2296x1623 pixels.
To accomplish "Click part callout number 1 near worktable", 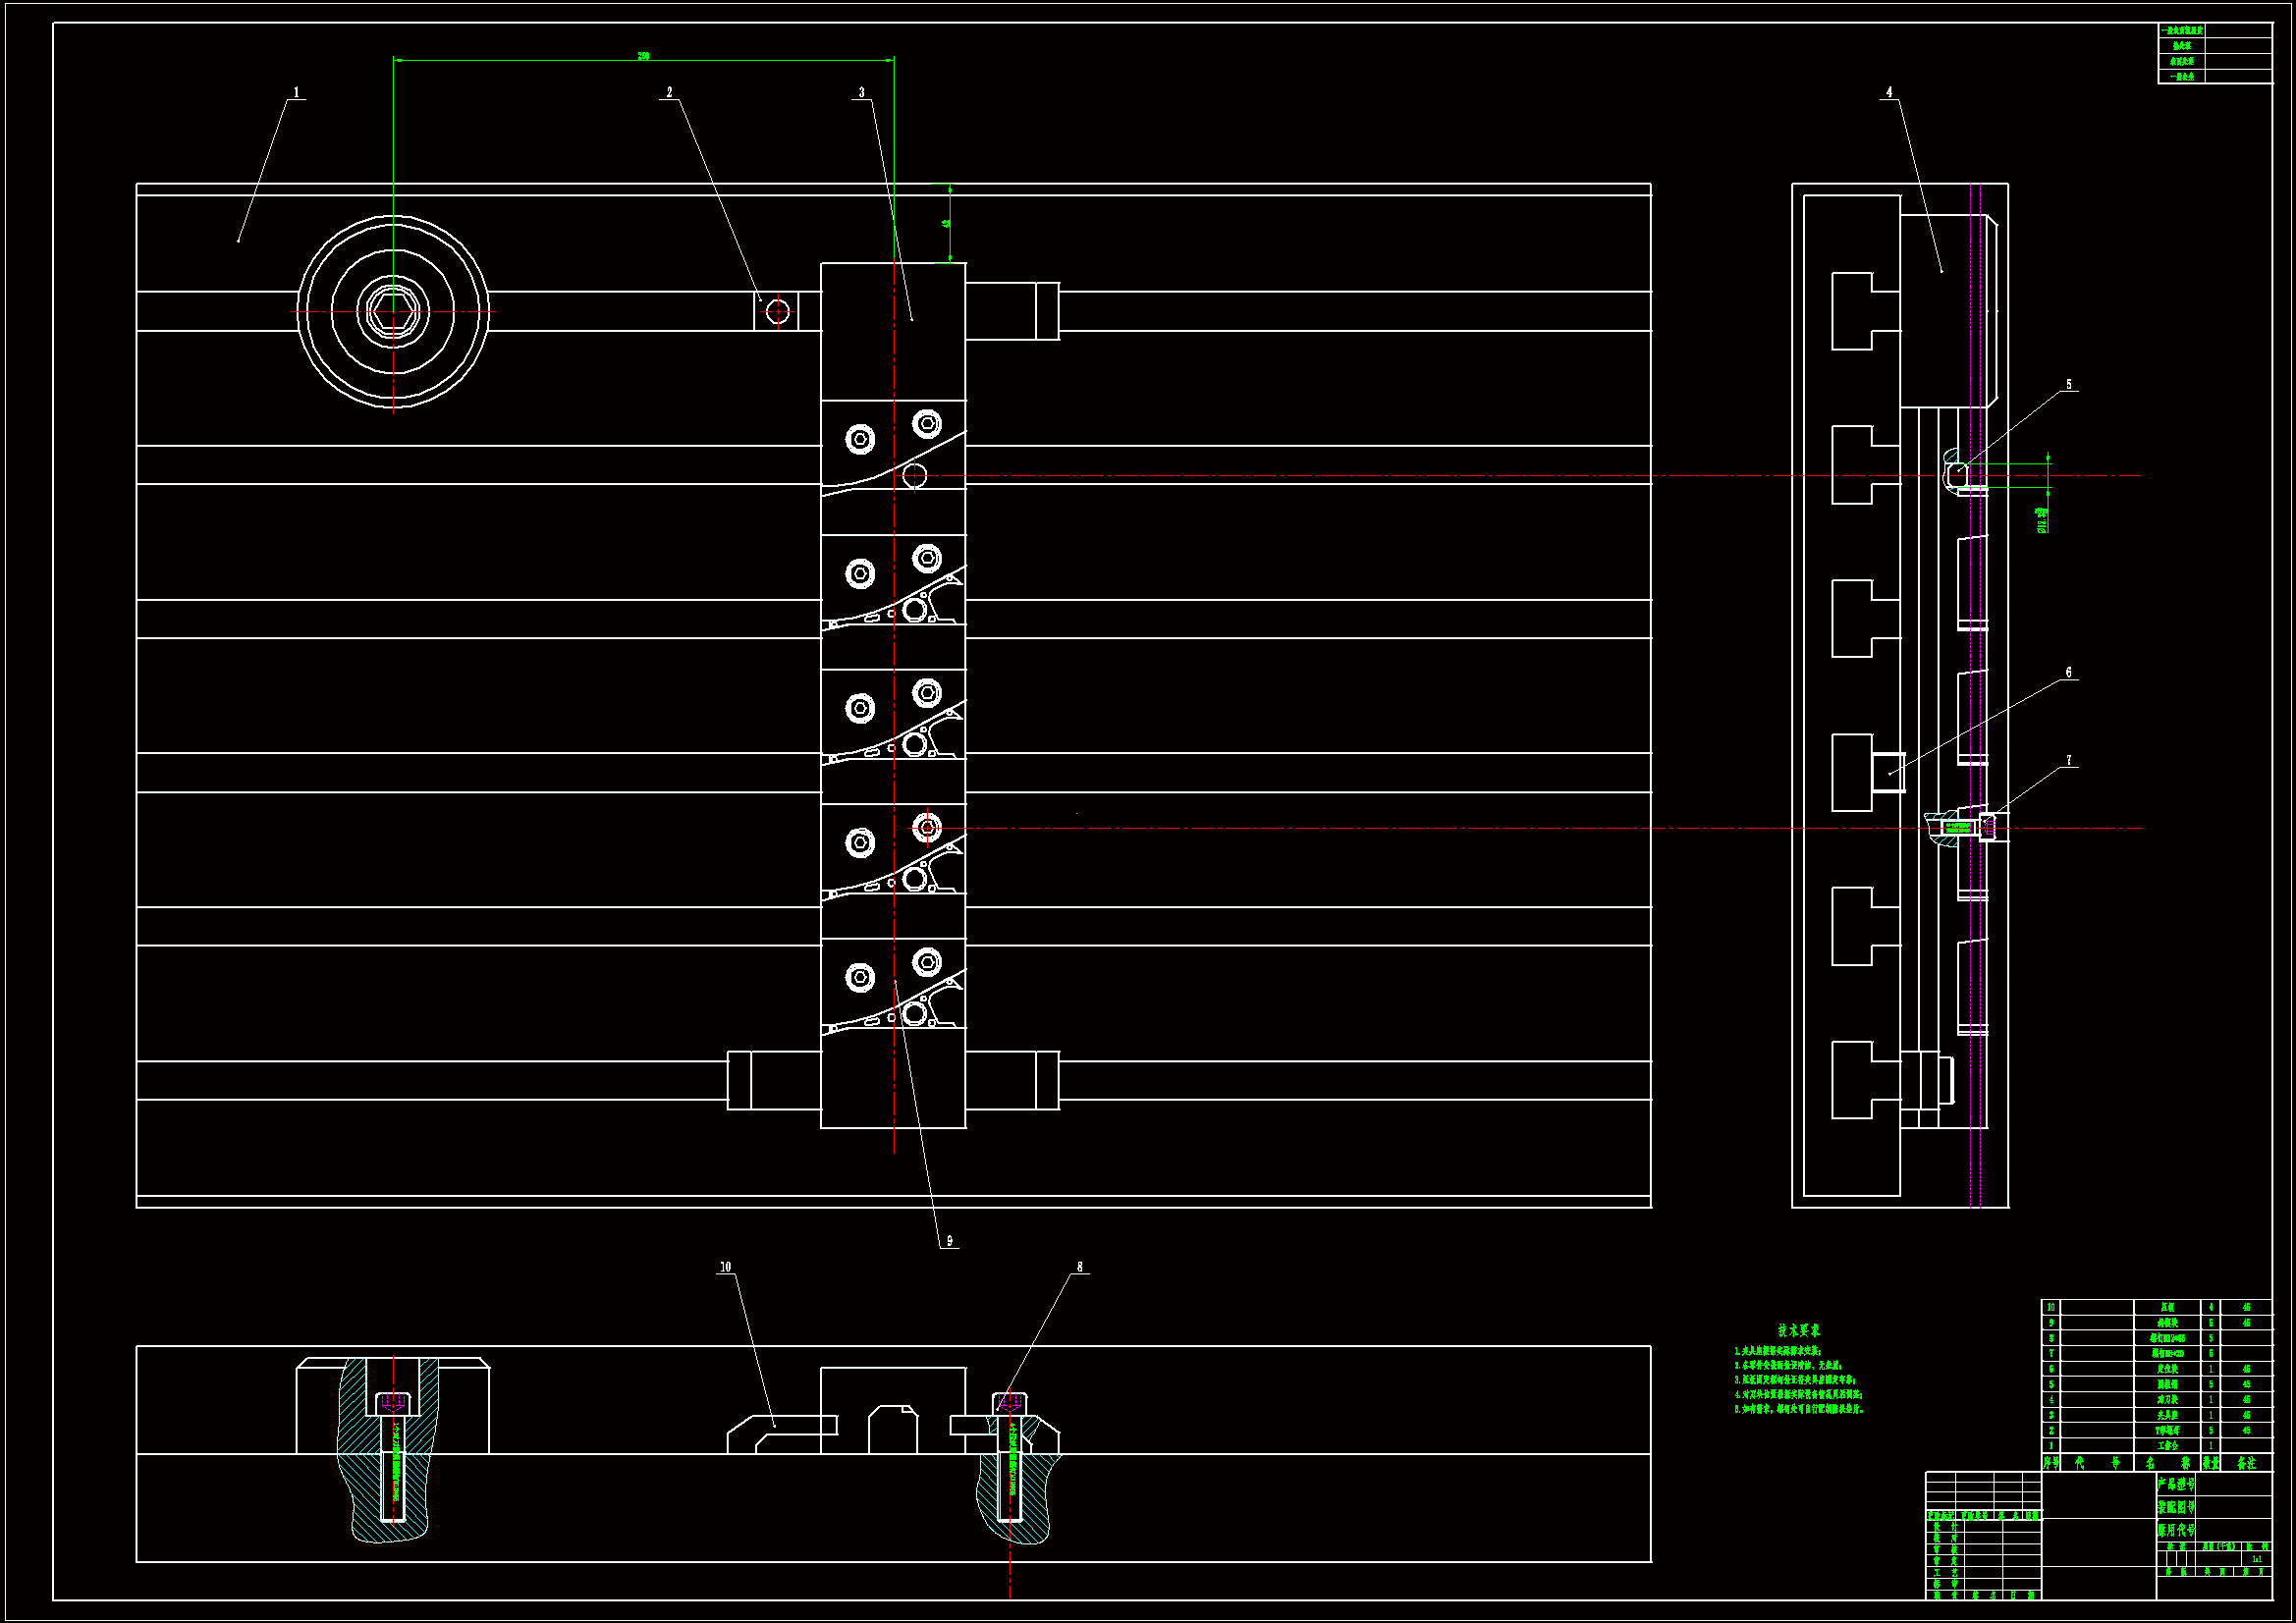I will [x=296, y=92].
